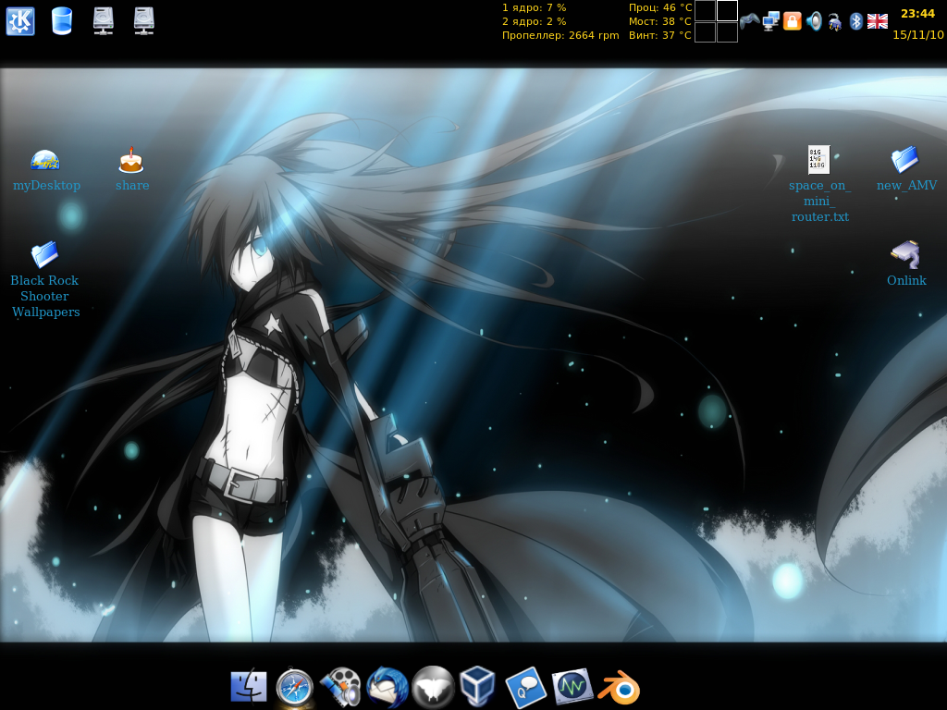The height and width of the screenshot is (710, 947).
Task: Open the film reel media player in dock
Action: pyautogui.click(x=340, y=687)
